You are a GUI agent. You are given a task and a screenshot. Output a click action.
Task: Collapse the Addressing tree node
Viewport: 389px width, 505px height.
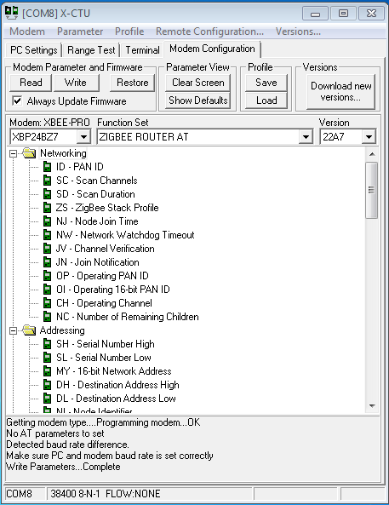point(14,330)
